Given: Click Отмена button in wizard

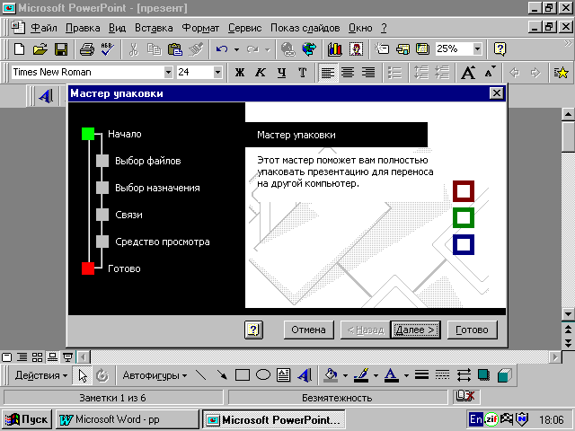Looking at the screenshot, I should (x=308, y=330).
